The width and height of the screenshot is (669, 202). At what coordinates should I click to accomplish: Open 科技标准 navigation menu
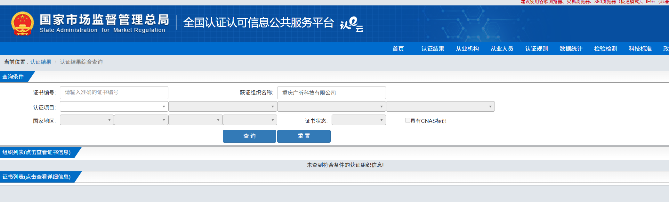[x=640, y=49]
